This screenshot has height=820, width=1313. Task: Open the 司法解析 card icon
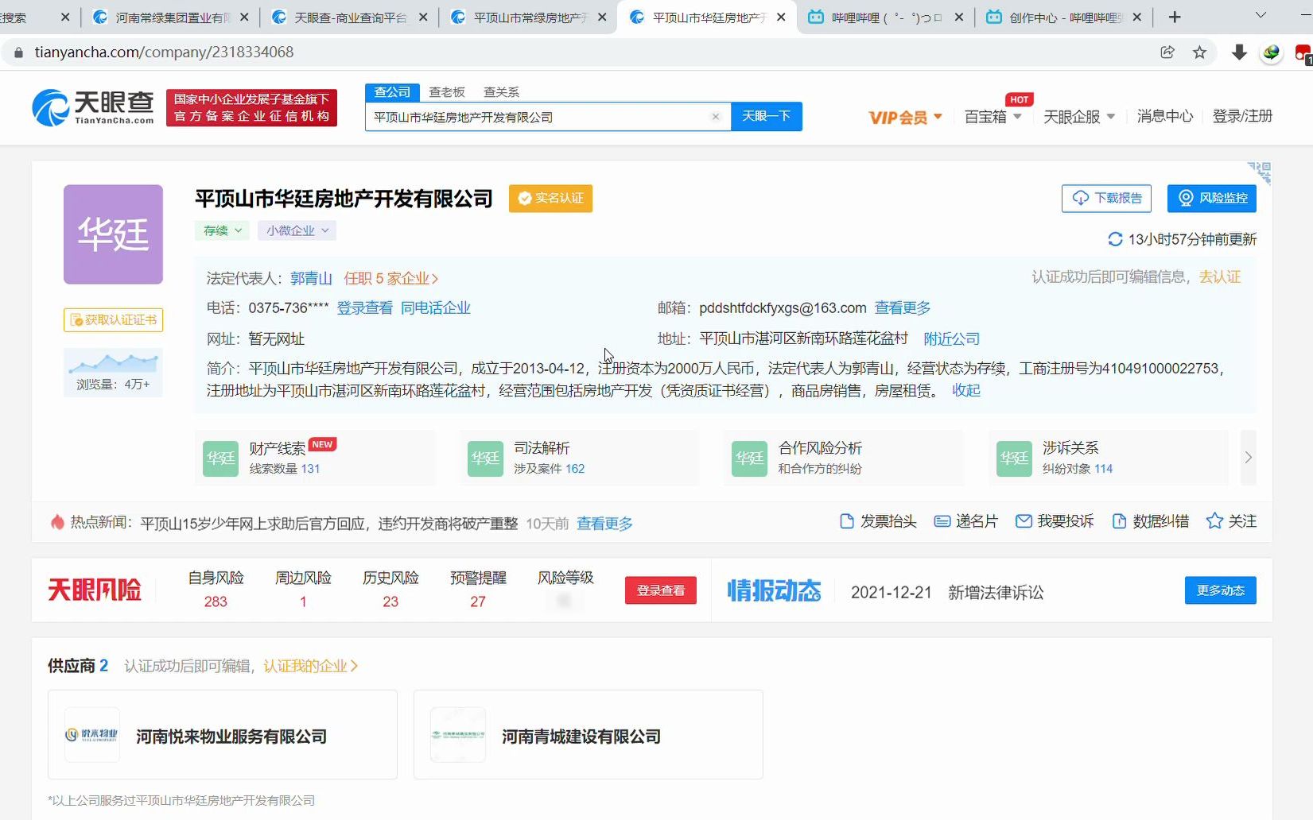485,458
